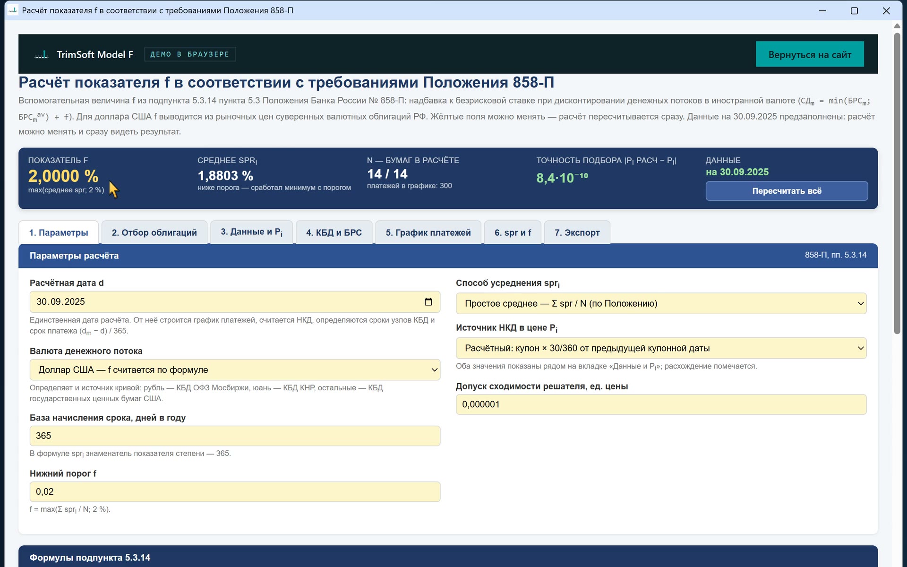
Task: Open the Источник НКД в цене dropdown
Action: coord(661,348)
